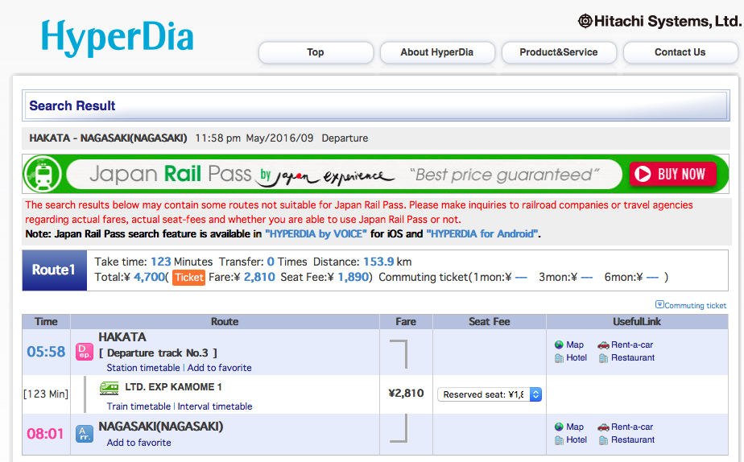Click the Restaurant building icon in HAKATA row
This screenshot has width=744, height=462.
(603, 358)
